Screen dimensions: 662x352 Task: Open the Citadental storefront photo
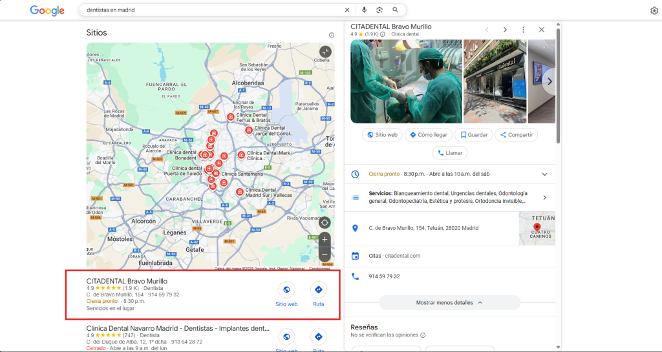pos(495,81)
